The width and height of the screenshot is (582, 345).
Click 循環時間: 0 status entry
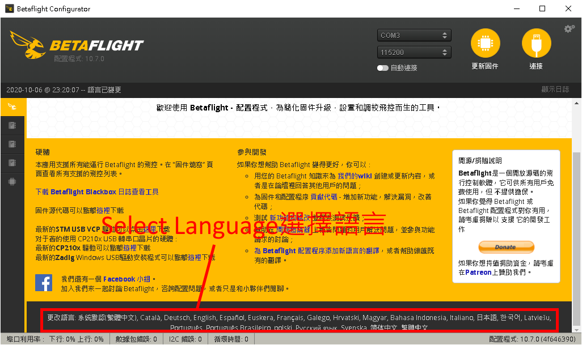point(231,339)
